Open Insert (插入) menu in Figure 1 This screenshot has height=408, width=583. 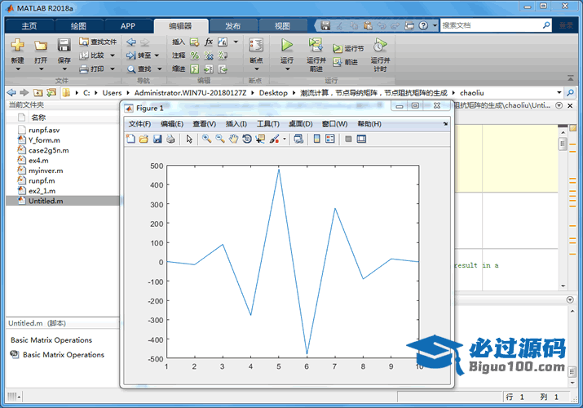pyautogui.click(x=236, y=124)
